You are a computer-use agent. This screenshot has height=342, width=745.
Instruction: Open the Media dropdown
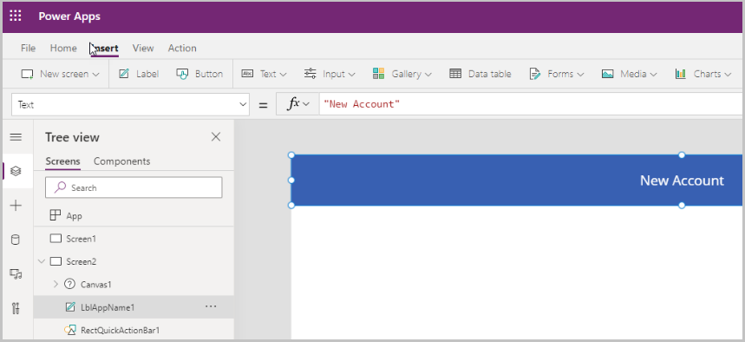click(x=629, y=74)
